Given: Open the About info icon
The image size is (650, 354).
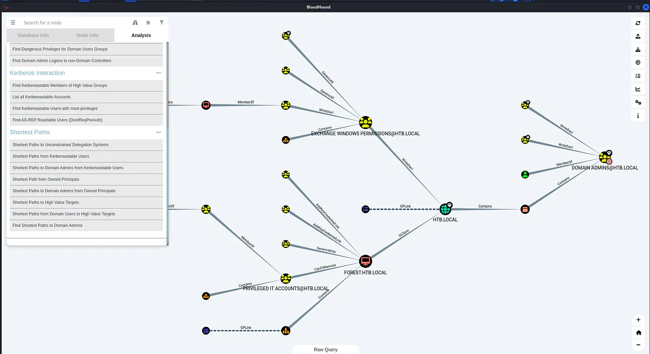Looking at the screenshot, I should coord(638,116).
